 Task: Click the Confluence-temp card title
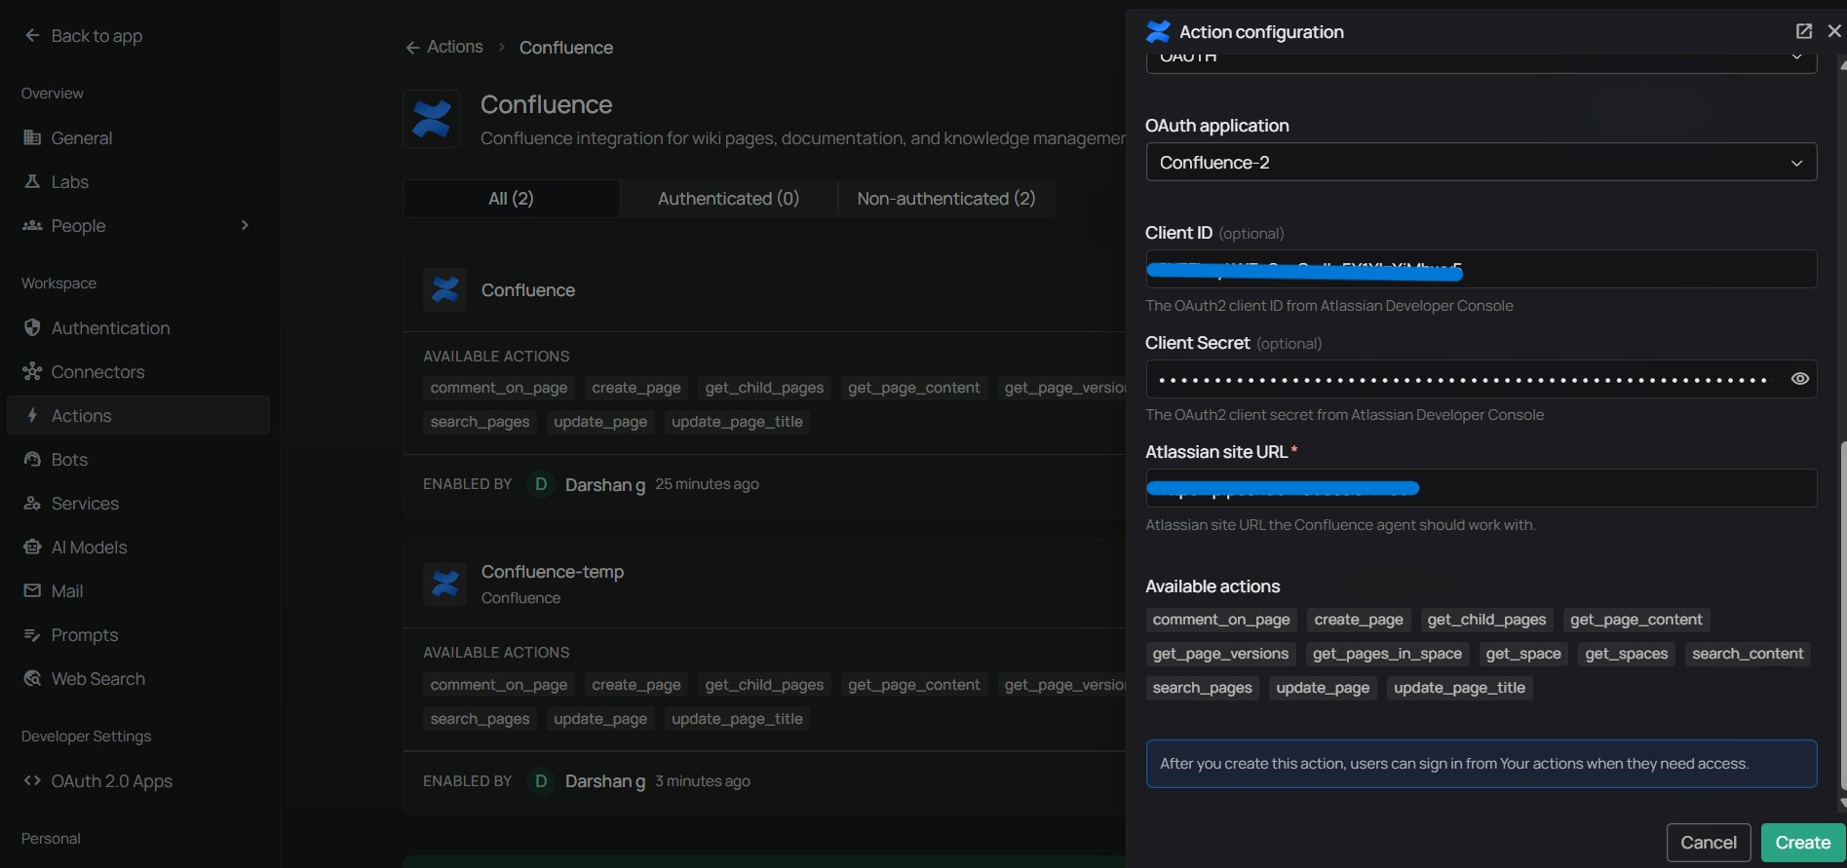pyautogui.click(x=553, y=572)
